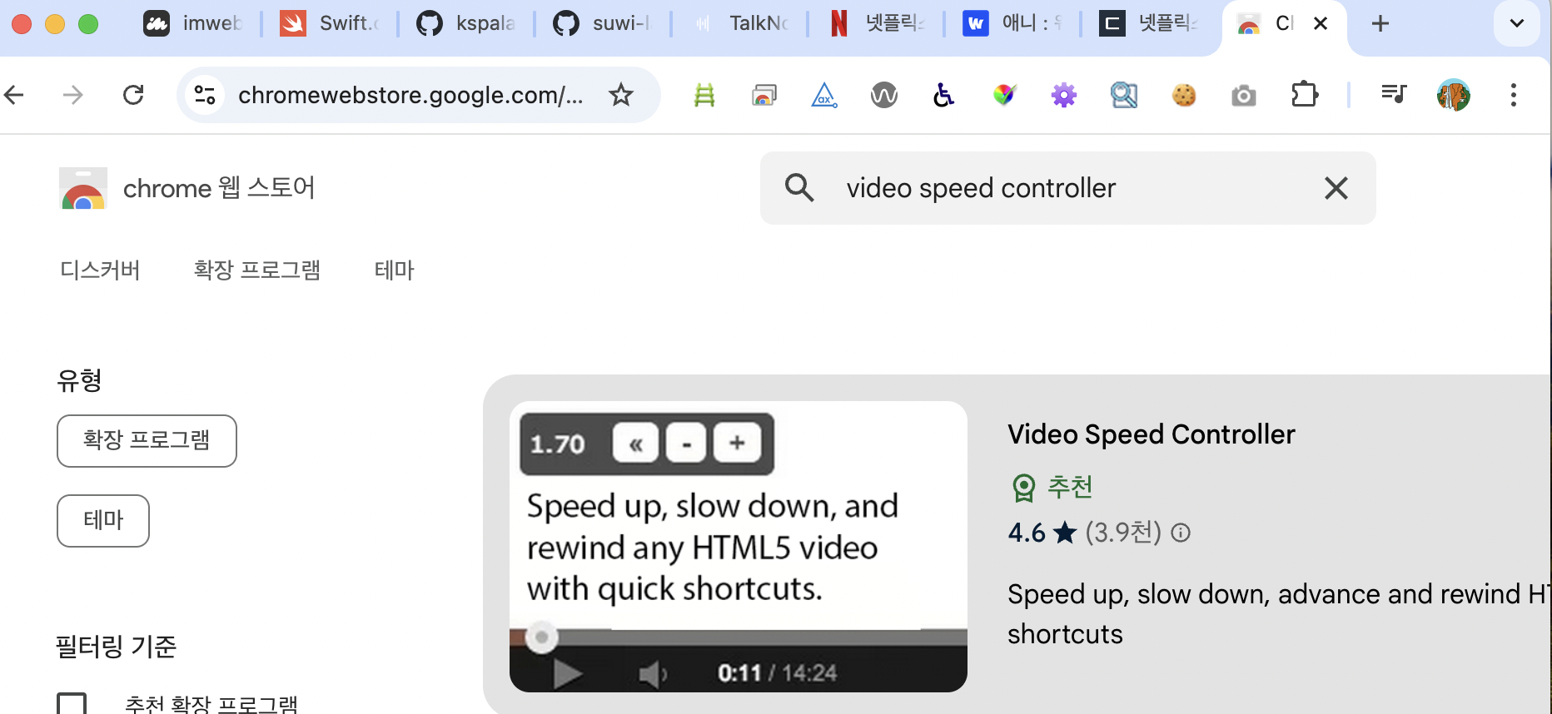Click the chromewebstore.google.com address bar
Image resolution: width=1552 pixels, height=714 pixels.
[410, 95]
